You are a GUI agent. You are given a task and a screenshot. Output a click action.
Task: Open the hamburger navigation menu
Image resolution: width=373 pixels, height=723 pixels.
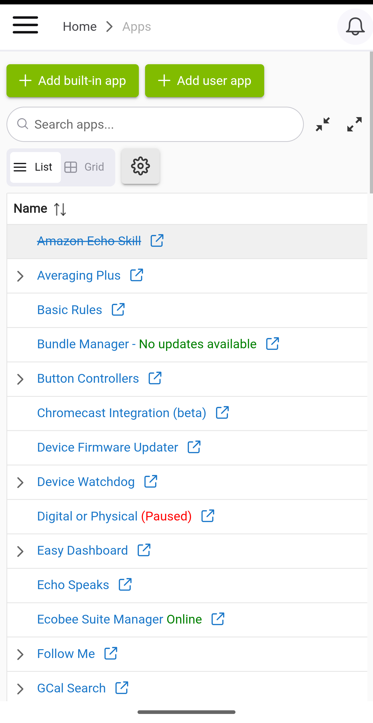pyautogui.click(x=25, y=25)
